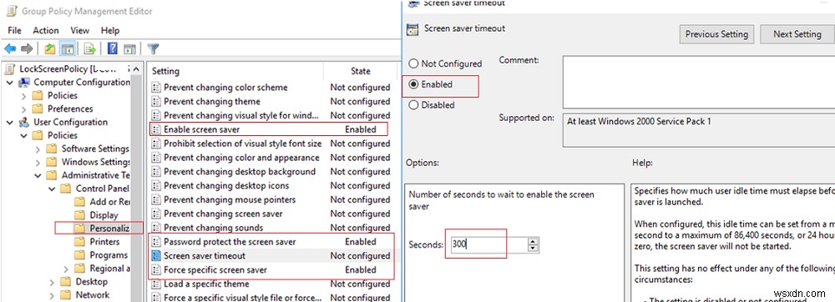Expand the Desktop node in the tree

52,282
